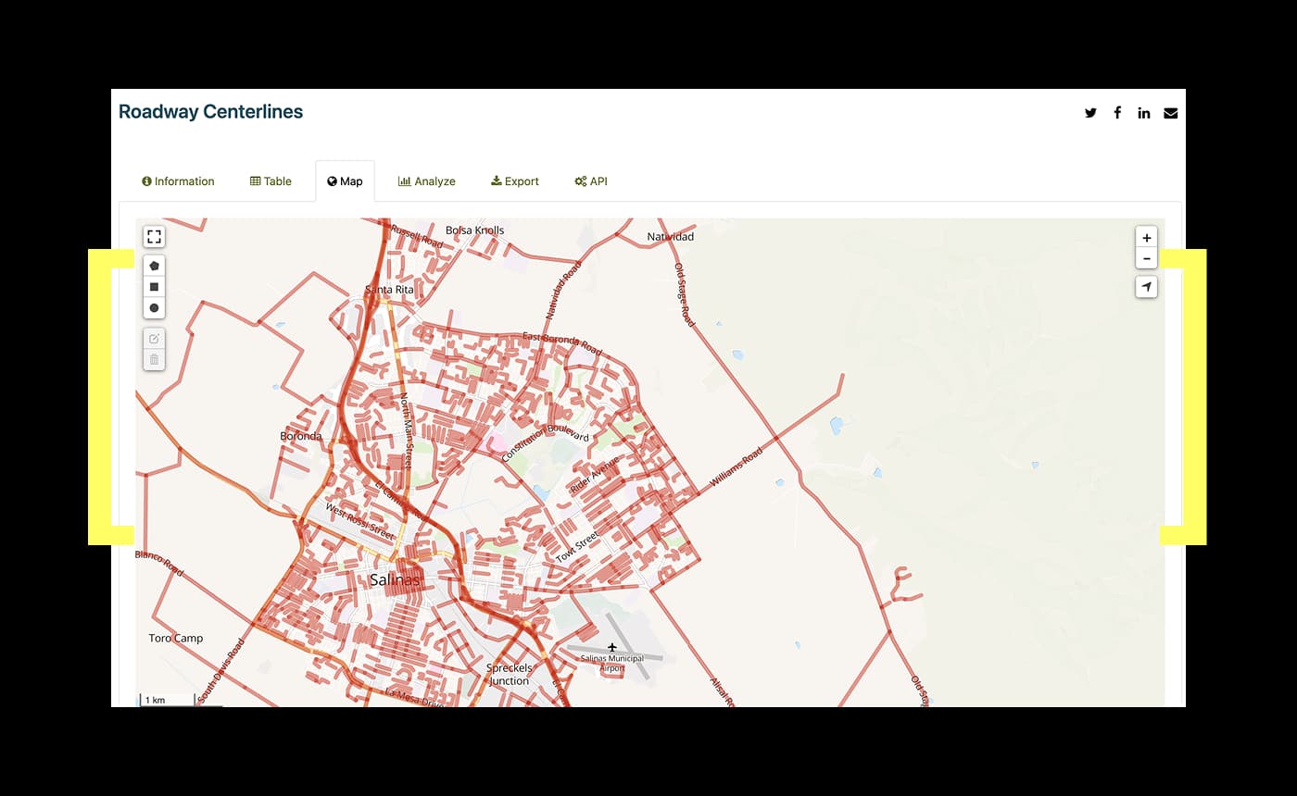
Task: Locate my position with arrow button
Action: [x=1147, y=288]
